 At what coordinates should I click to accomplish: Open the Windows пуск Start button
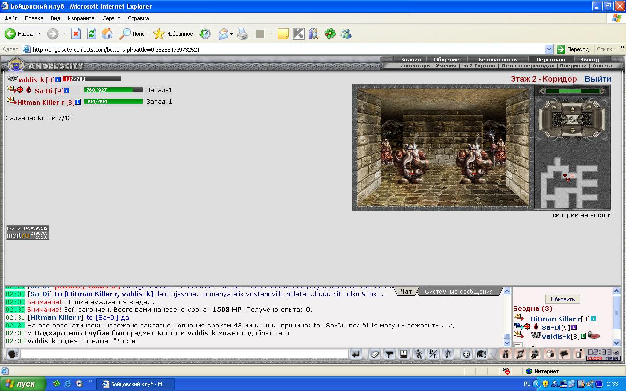(23, 384)
